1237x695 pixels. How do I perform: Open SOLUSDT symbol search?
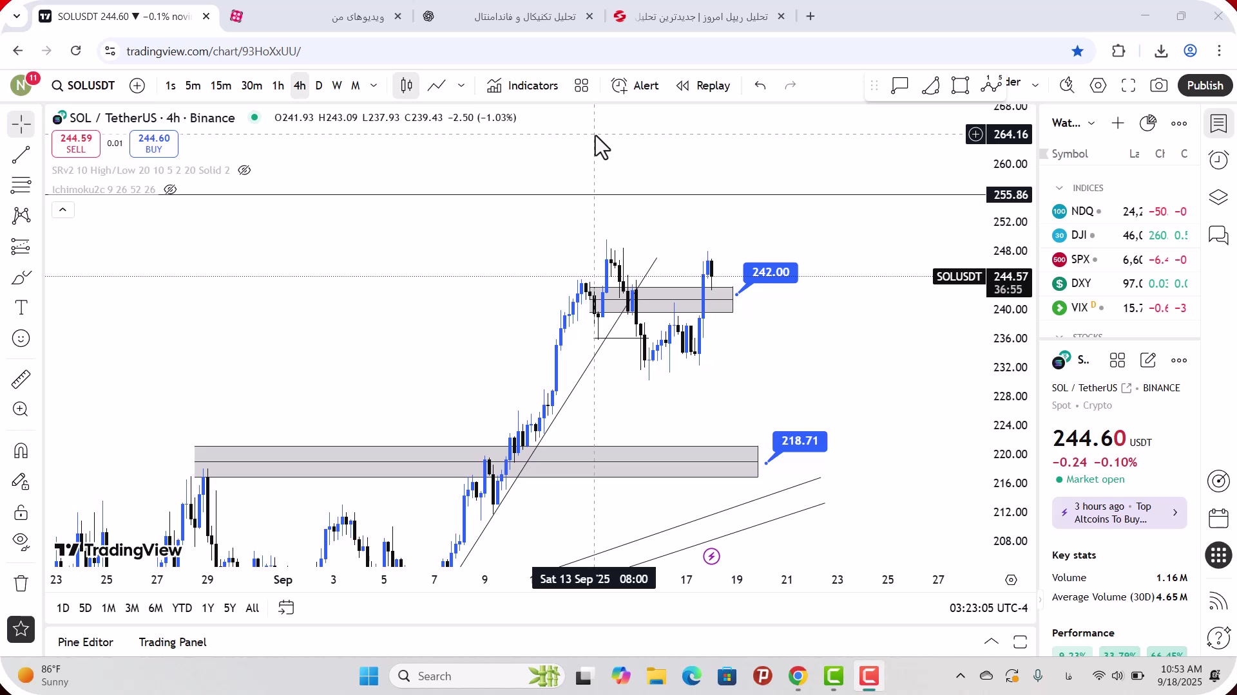(x=84, y=86)
